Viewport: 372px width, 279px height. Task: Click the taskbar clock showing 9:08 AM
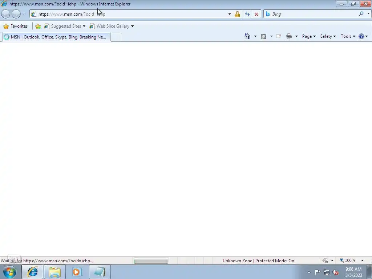(x=353, y=272)
